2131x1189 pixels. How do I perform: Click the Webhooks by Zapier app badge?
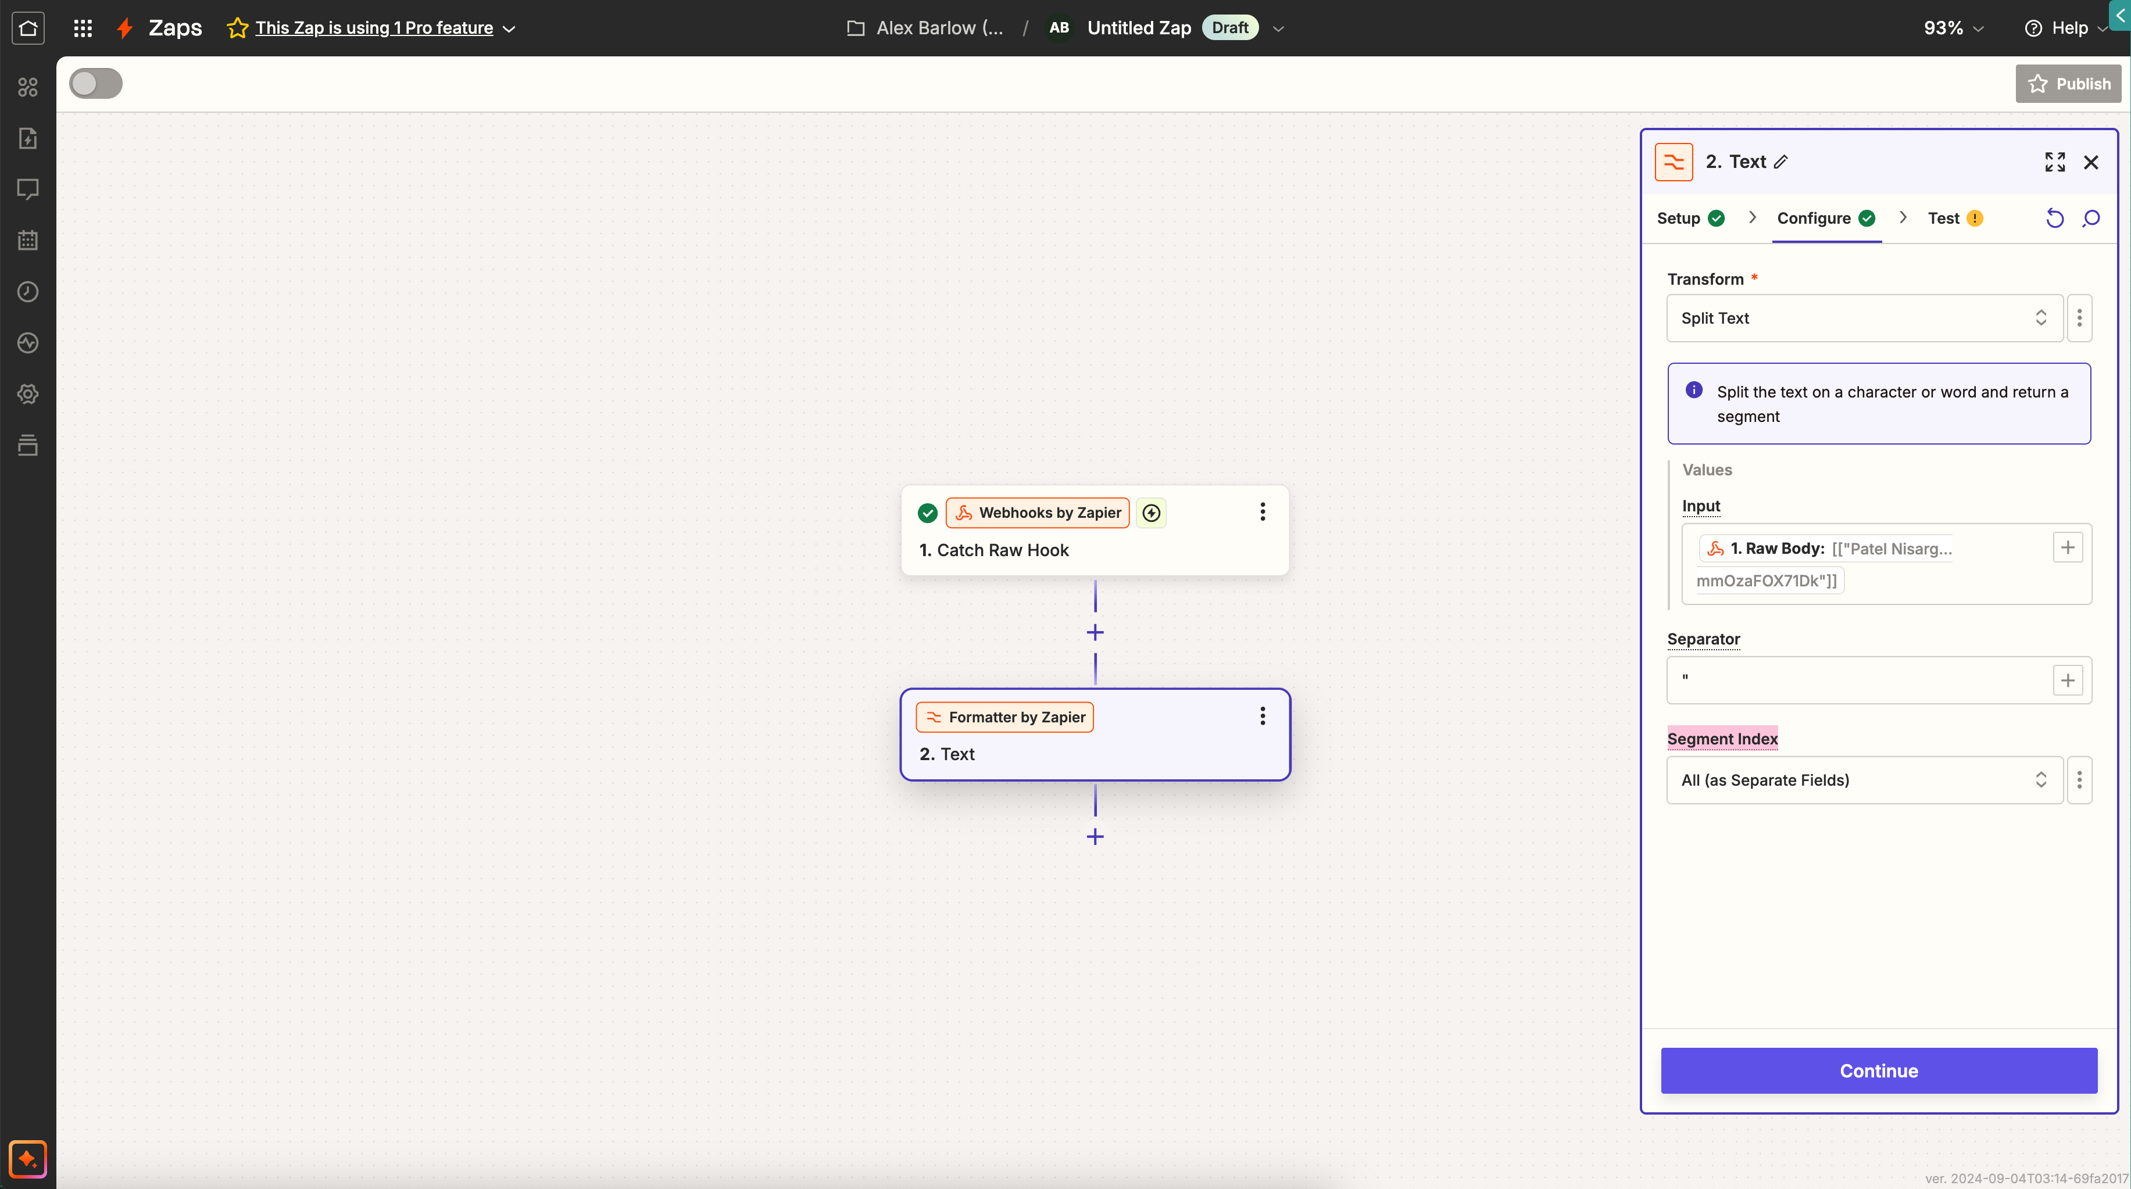point(1038,513)
